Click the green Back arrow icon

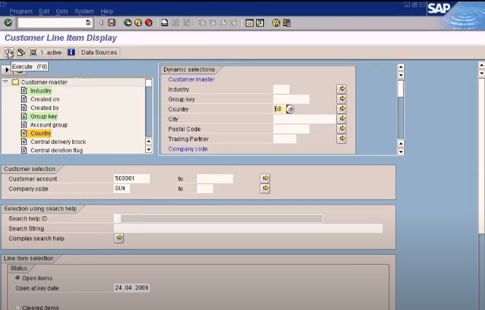[x=128, y=23]
